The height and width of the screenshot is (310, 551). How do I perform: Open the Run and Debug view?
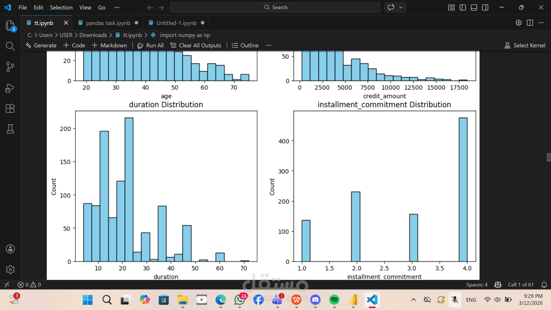pos(10,88)
